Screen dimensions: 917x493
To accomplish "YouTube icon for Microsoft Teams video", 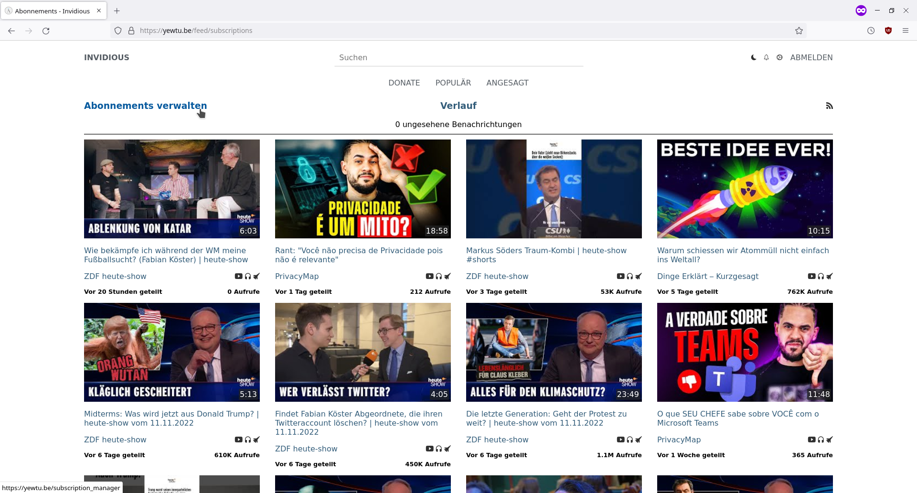I will pos(811,439).
